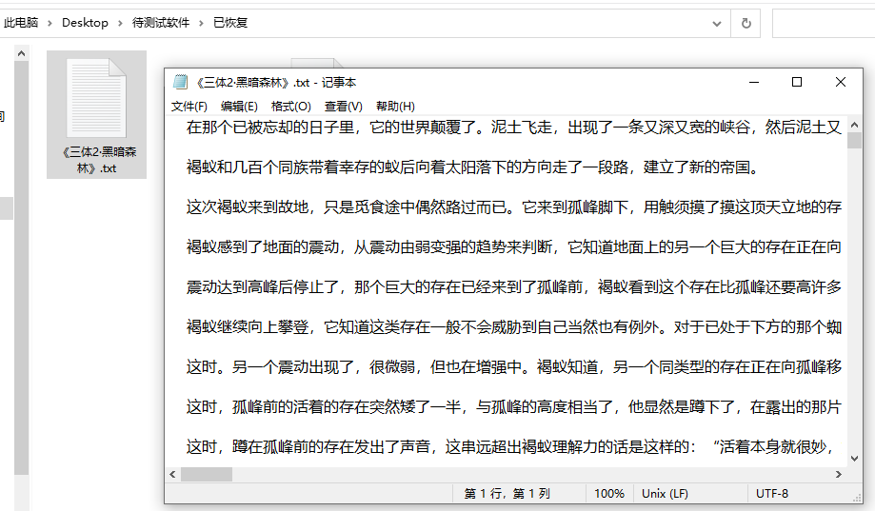This screenshot has width=875, height=511.
Task: Click the Unix (LF) status bar entry
Action: [665, 494]
